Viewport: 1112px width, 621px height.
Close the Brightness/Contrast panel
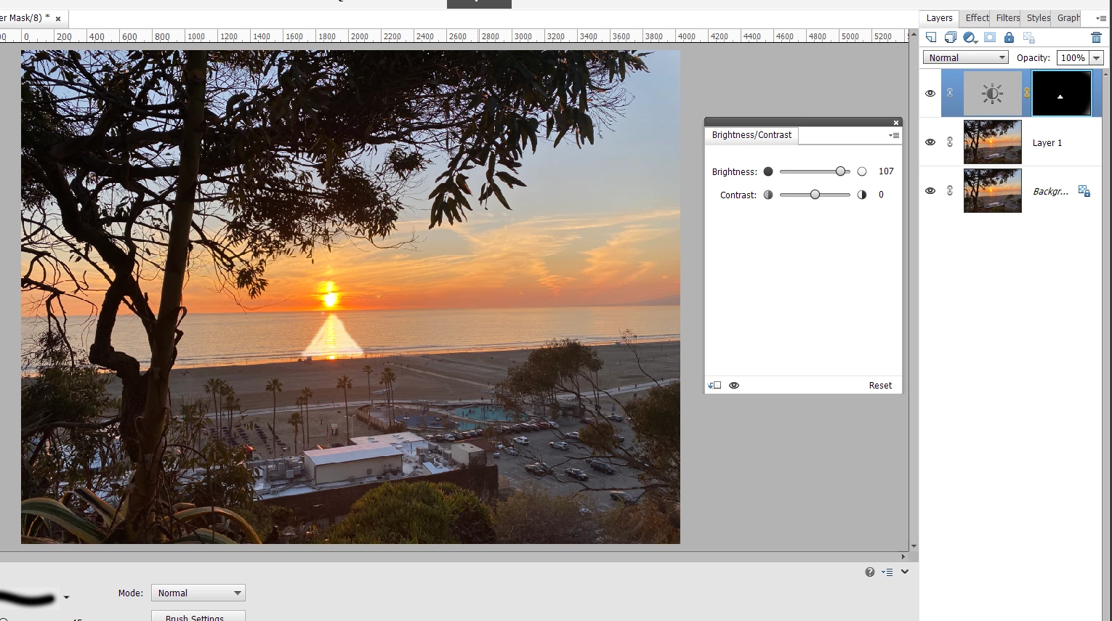(896, 123)
